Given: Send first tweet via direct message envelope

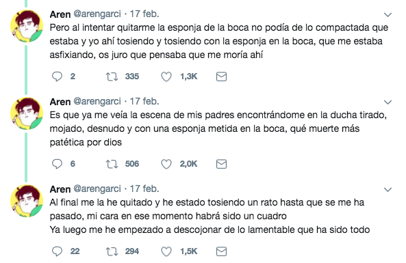Looking at the screenshot, I should point(221,77).
